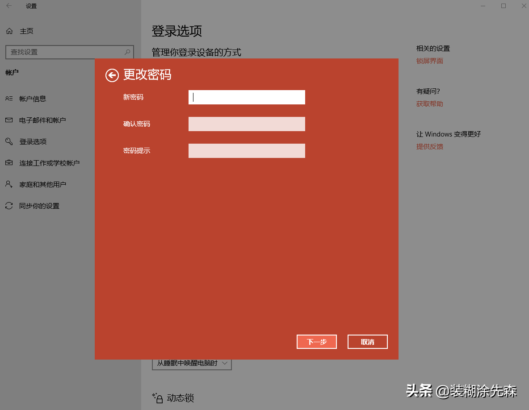
Task: Open the 锁屏界面 link
Action: click(x=429, y=61)
